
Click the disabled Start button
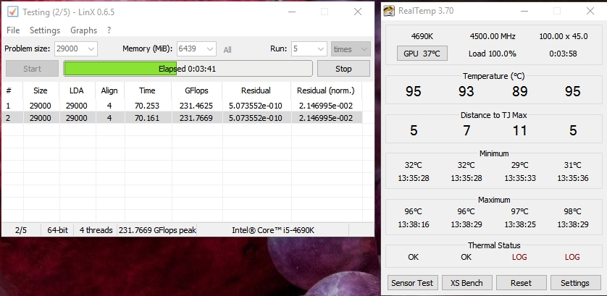coord(32,69)
